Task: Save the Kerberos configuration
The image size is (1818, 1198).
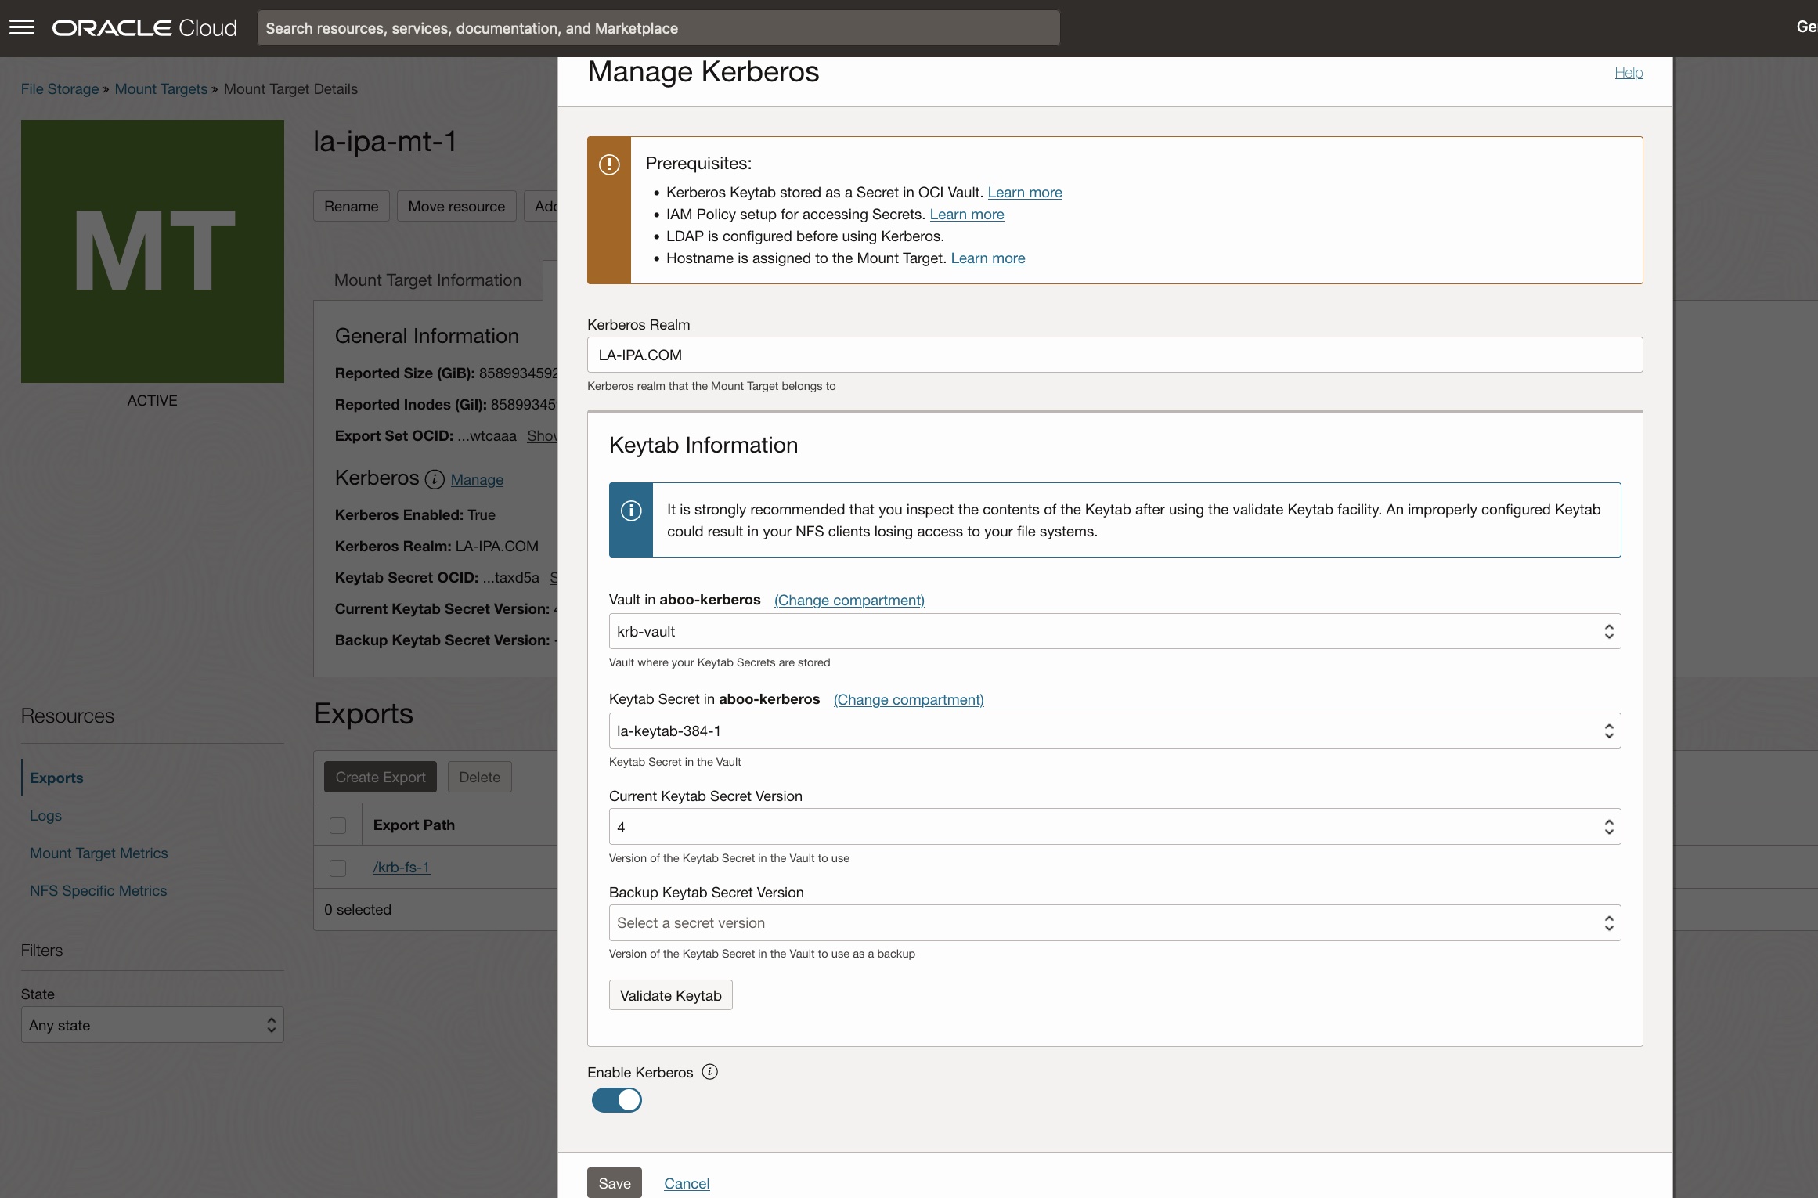Action: click(614, 1183)
